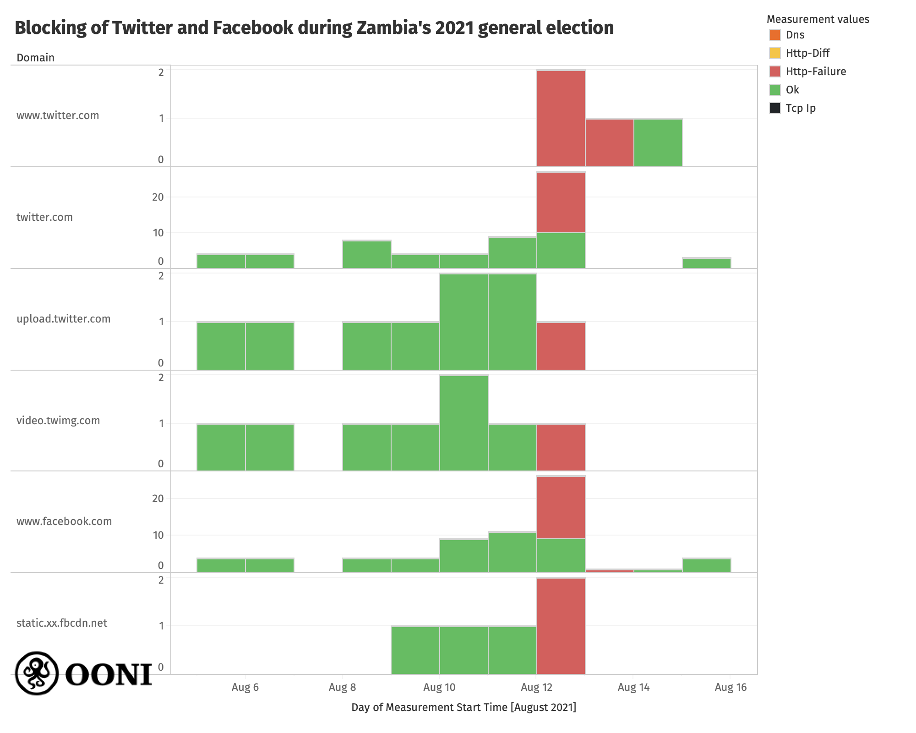Click the Tcp Ip black legend swatch
Viewport: 916px width, 733px height.
pyautogui.click(x=775, y=108)
